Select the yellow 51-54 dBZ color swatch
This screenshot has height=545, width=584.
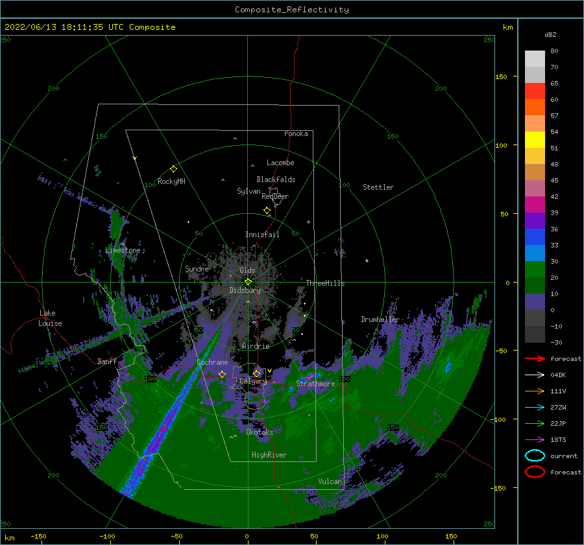[535, 140]
